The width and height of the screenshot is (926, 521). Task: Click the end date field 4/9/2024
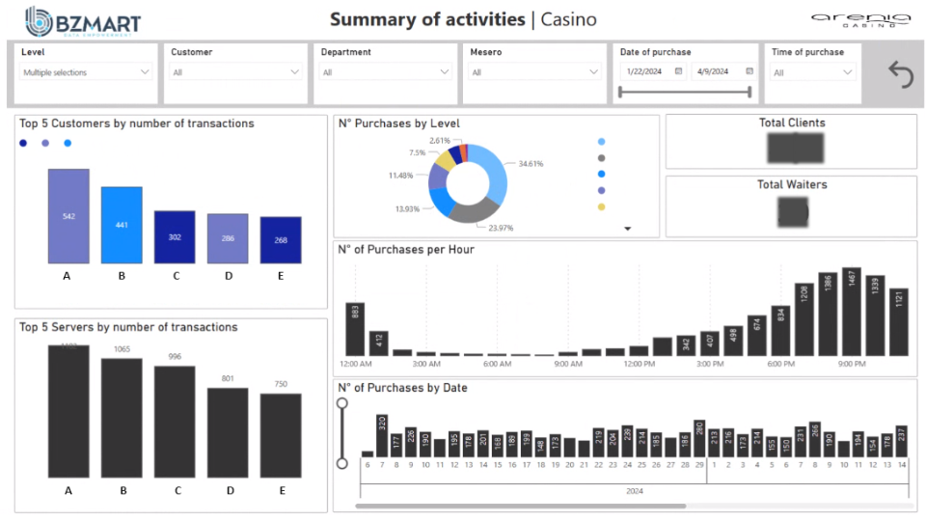[713, 71]
